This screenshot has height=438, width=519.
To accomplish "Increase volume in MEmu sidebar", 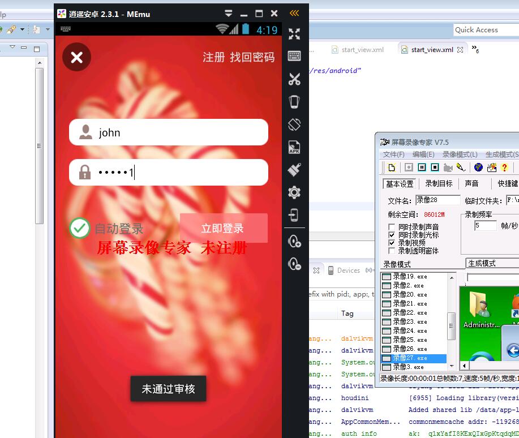I will [x=294, y=241].
